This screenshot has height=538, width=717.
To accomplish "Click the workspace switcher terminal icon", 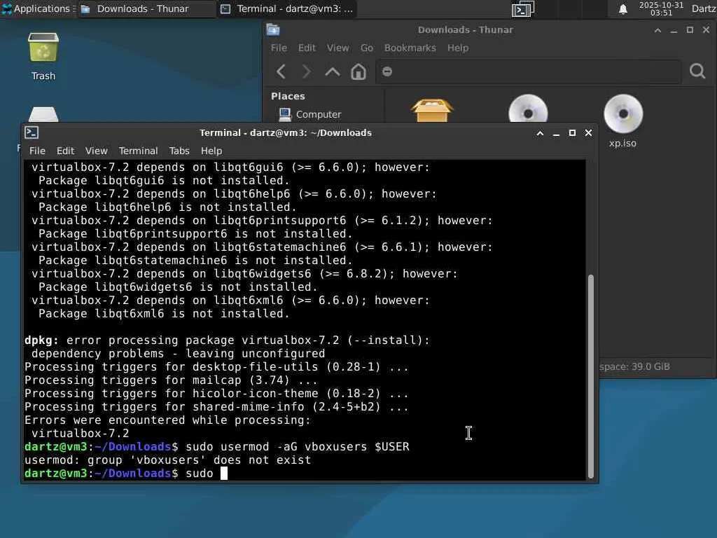I will coord(522,8).
